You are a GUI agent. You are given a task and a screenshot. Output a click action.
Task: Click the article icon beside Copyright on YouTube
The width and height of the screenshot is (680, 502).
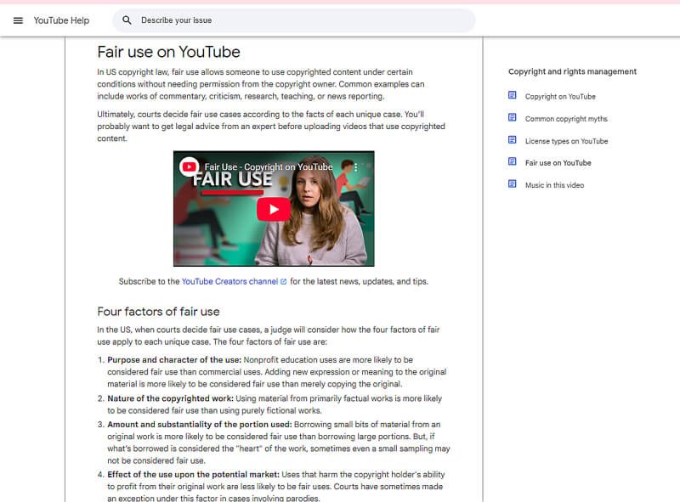[x=513, y=95]
